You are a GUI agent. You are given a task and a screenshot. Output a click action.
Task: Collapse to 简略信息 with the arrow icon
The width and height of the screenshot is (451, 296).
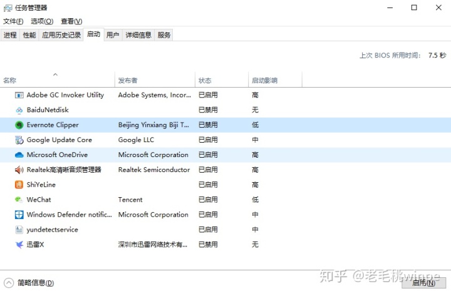9,283
